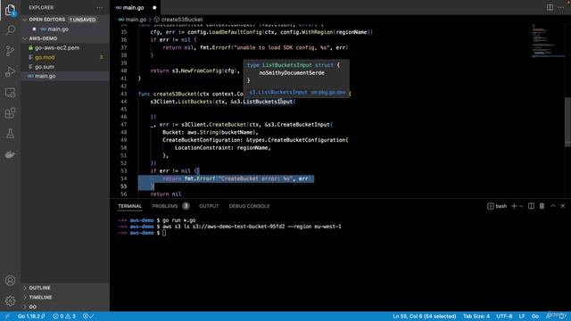Switch to the Problems tab

[x=170, y=206]
